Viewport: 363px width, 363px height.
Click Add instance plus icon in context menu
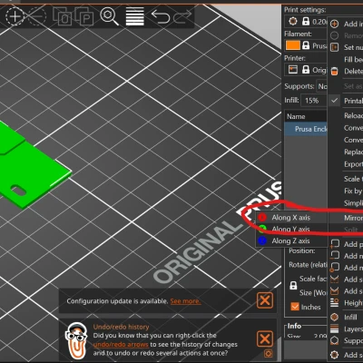(x=334, y=24)
